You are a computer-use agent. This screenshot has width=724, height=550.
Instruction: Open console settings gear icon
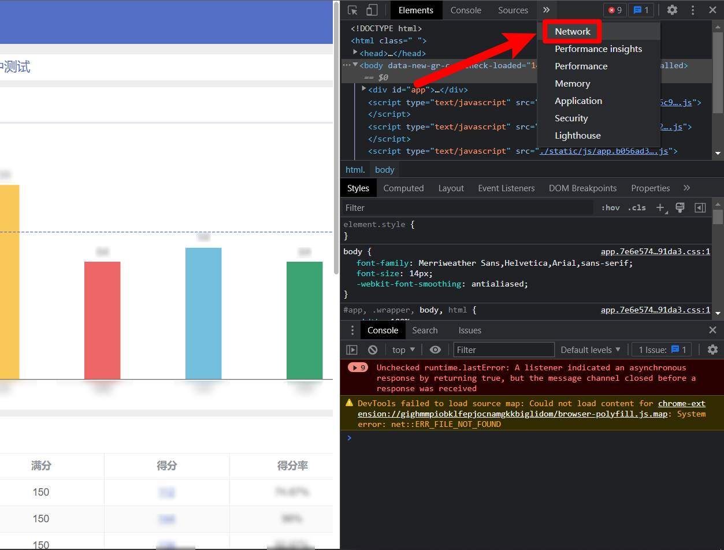(x=712, y=350)
